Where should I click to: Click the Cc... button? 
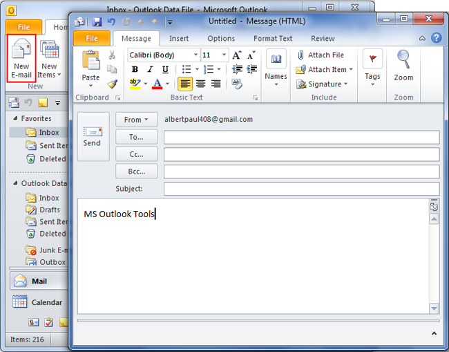[136, 154]
